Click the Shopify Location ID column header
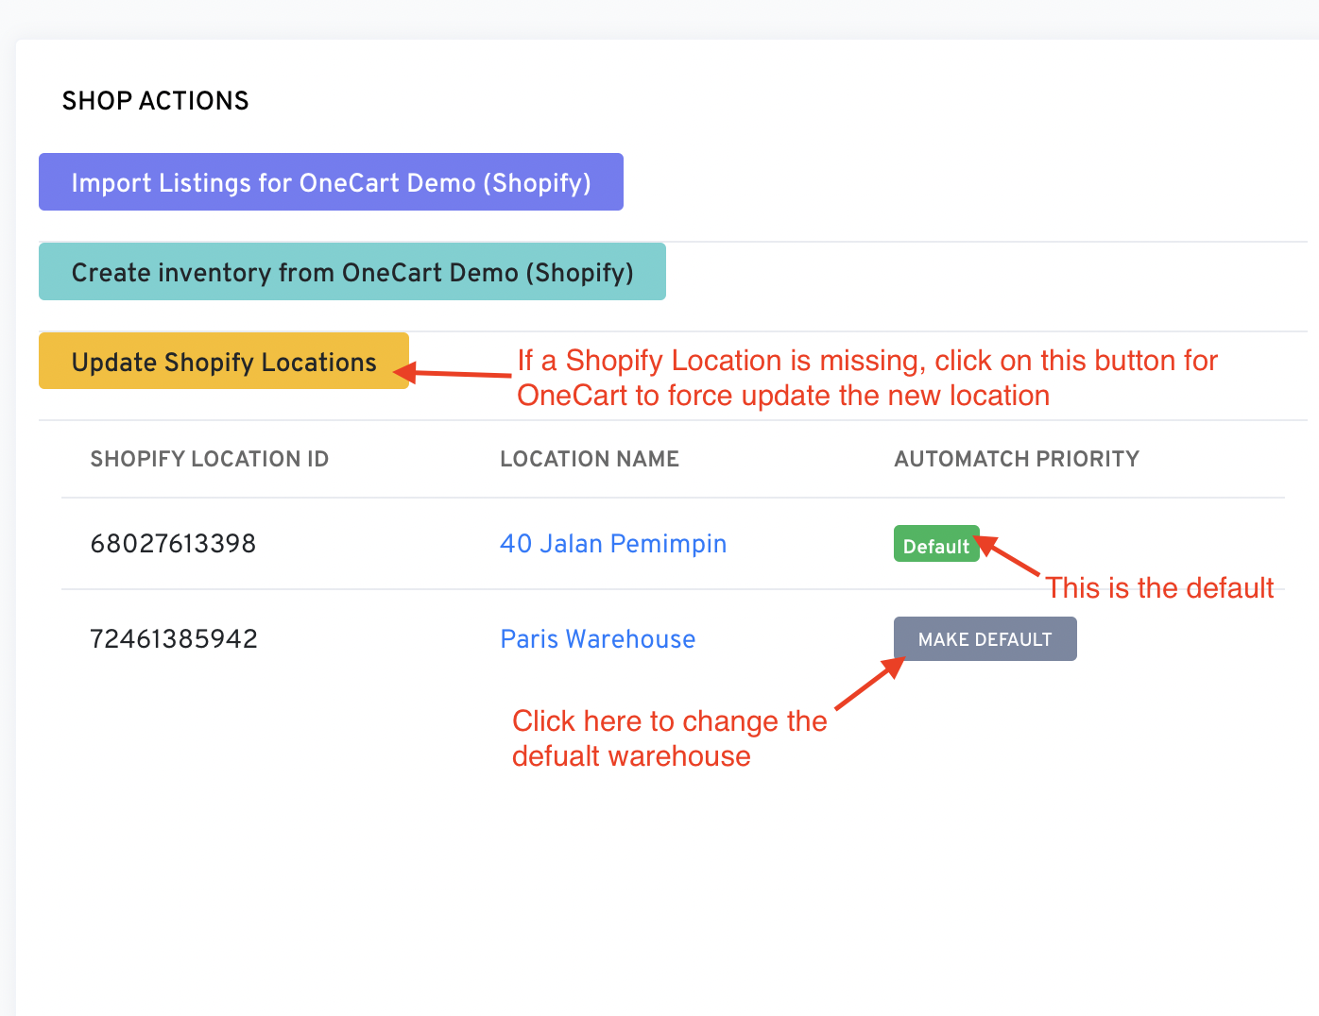 (209, 459)
